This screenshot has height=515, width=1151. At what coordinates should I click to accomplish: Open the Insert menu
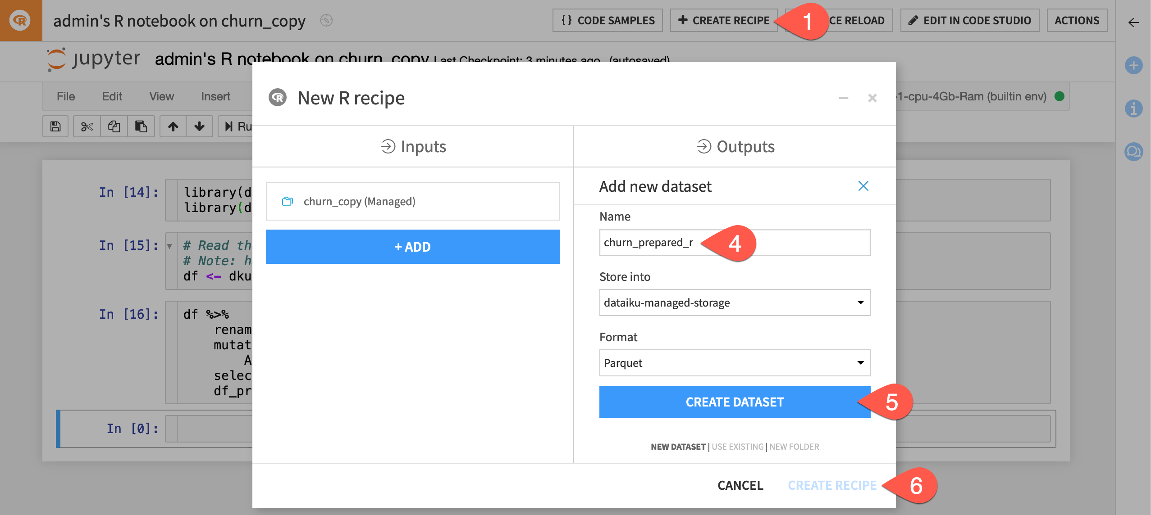coord(216,96)
